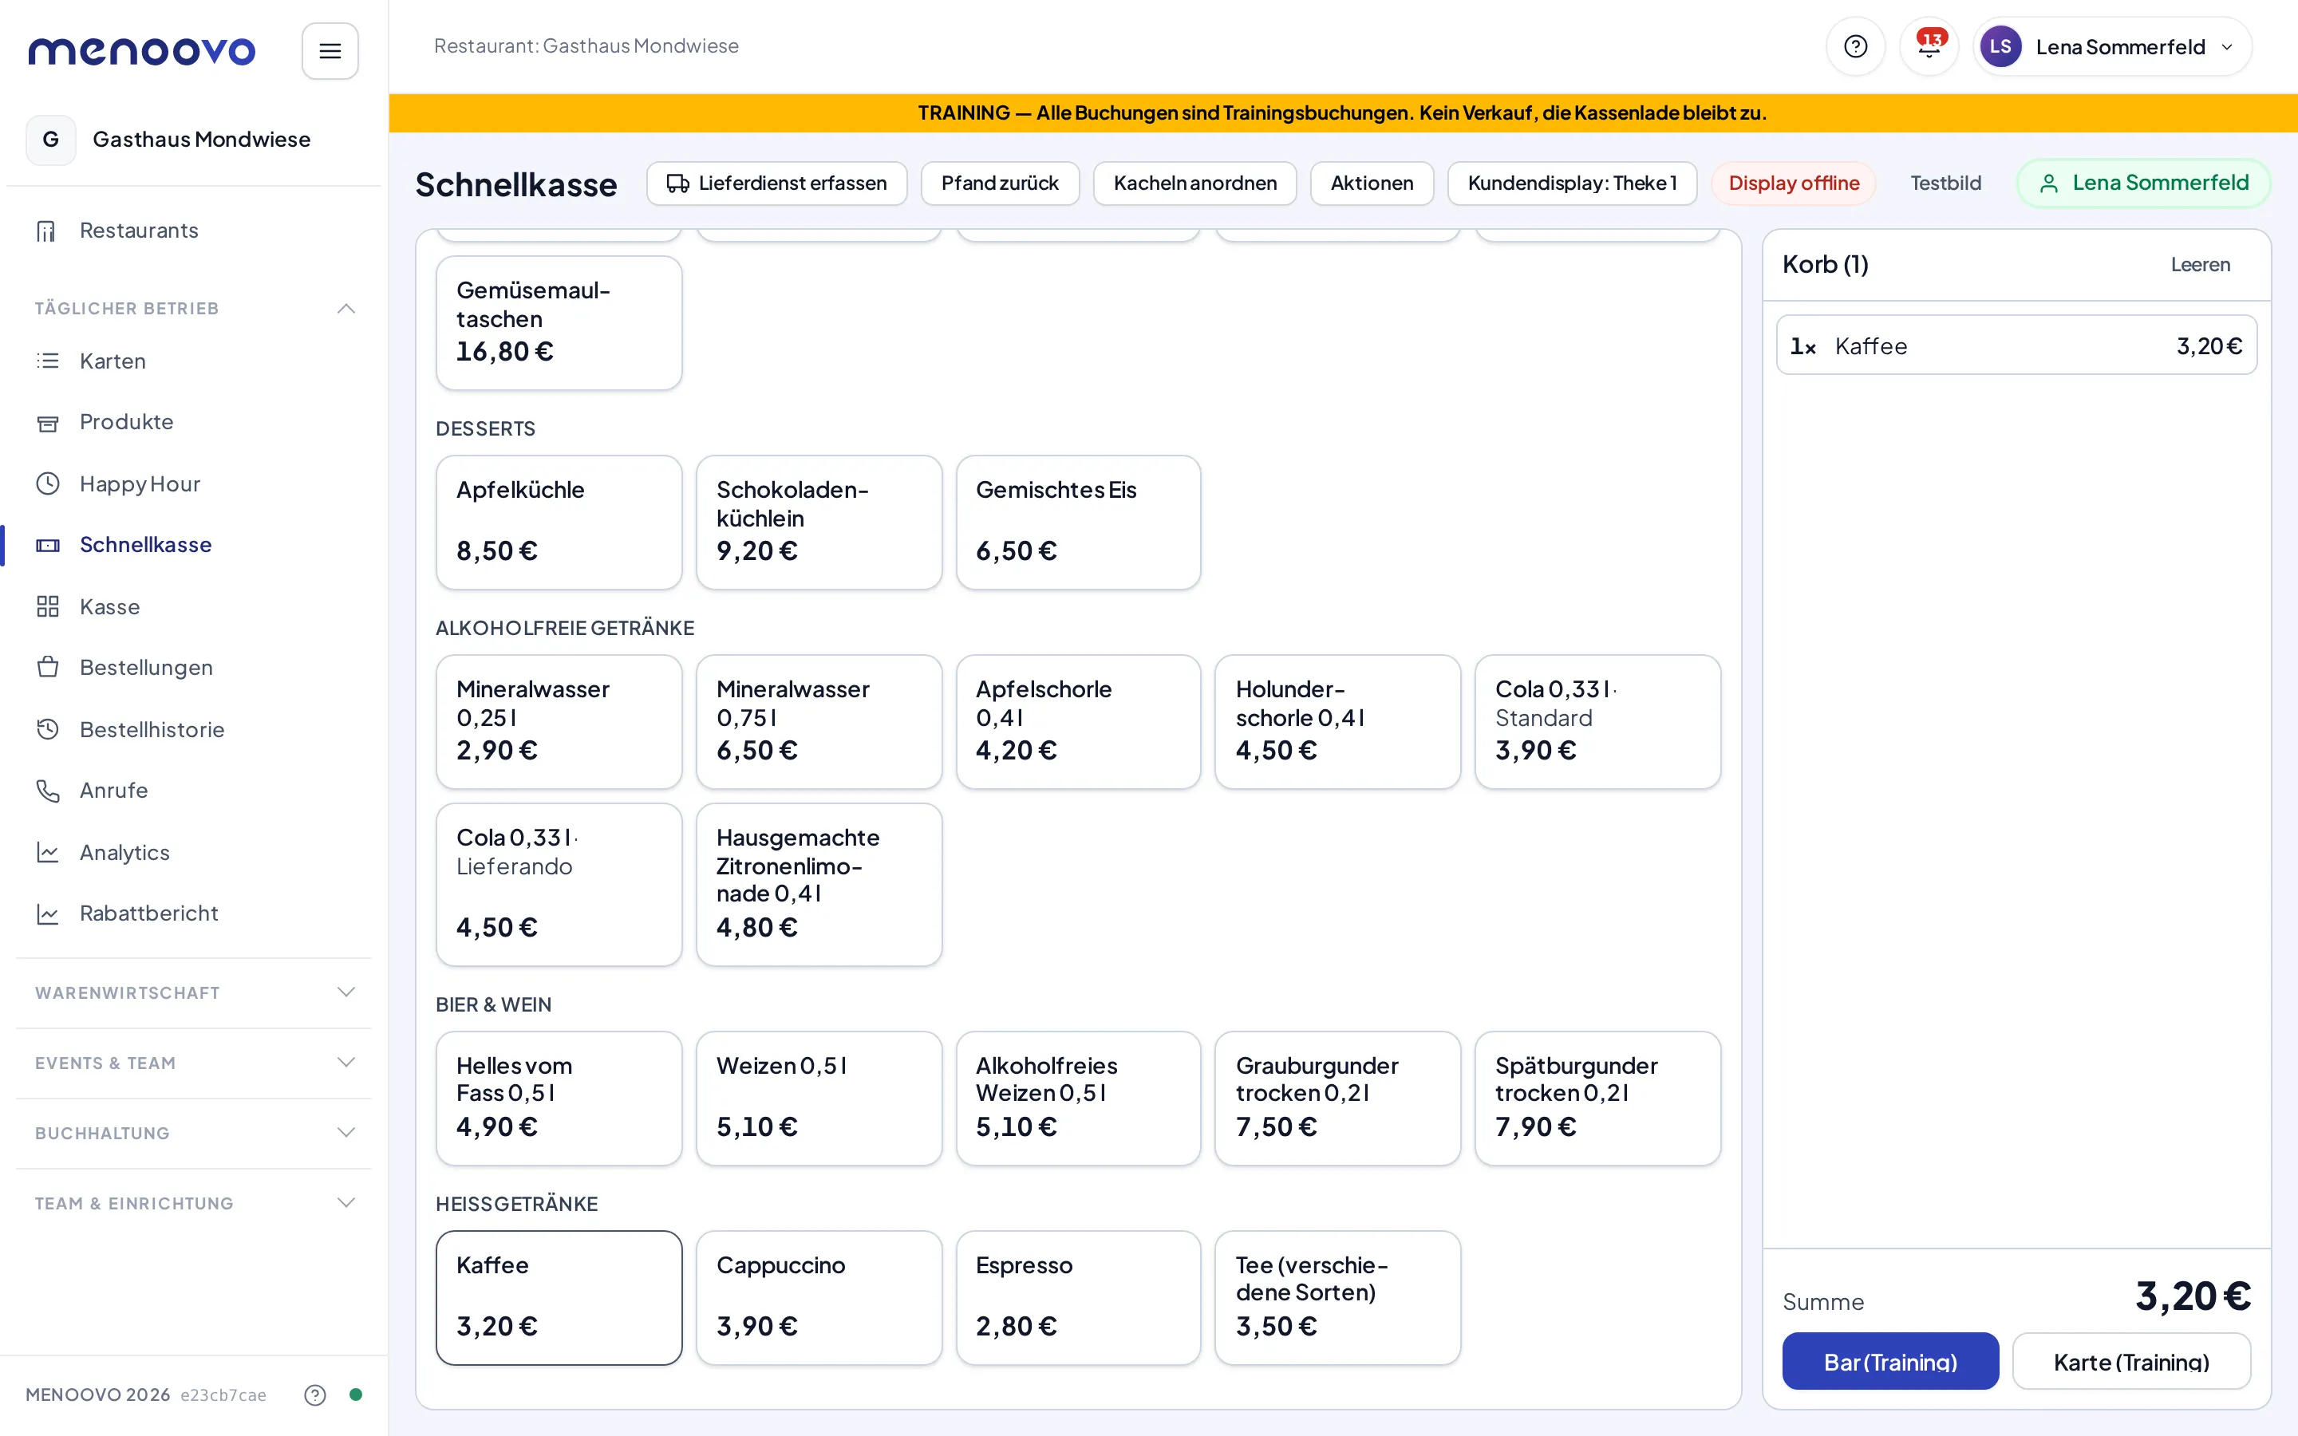Click the Produkte archive box icon
2298x1436 pixels.
(46, 423)
